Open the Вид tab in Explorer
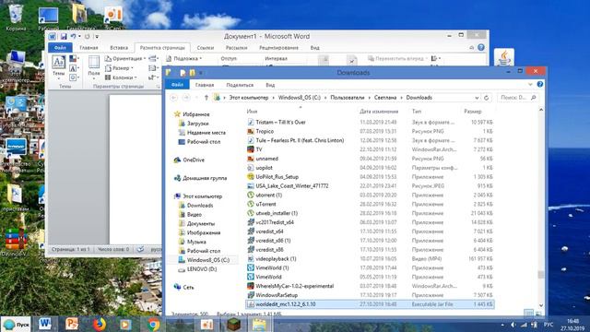The image size is (590, 332). click(270, 85)
